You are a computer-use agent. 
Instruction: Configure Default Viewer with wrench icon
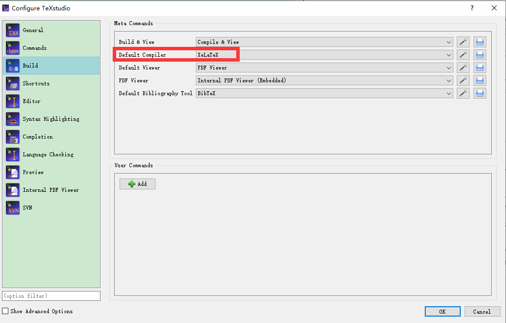tap(463, 68)
